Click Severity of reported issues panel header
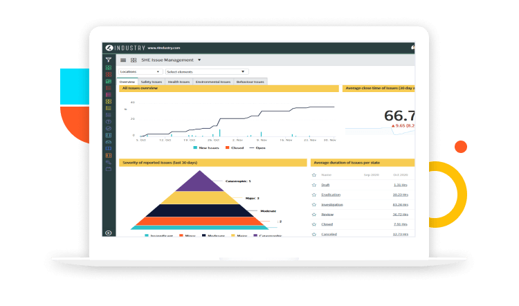The width and height of the screenshot is (519, 306). (x=213, y=163)
